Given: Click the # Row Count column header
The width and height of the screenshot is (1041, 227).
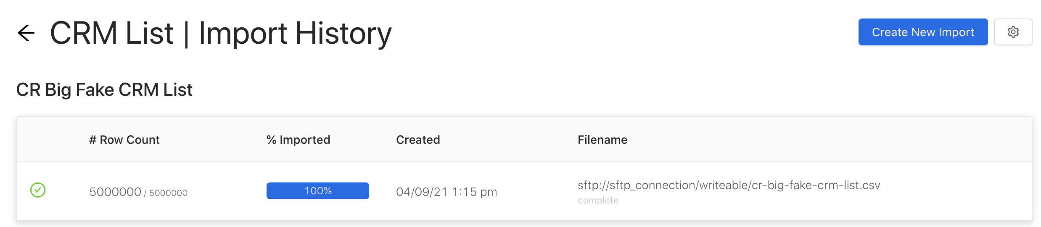Looking at the screenshot, I should tap(124, 140).
